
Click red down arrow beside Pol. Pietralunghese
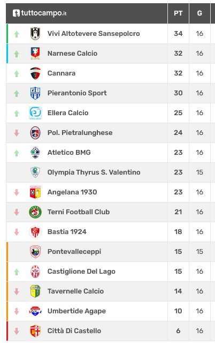pyautogui.click(x=17, y=133)
